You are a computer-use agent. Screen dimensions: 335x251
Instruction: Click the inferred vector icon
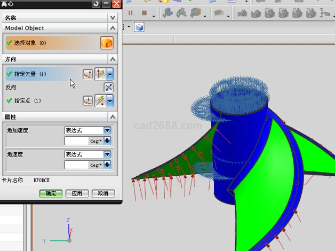click(100, 74)
